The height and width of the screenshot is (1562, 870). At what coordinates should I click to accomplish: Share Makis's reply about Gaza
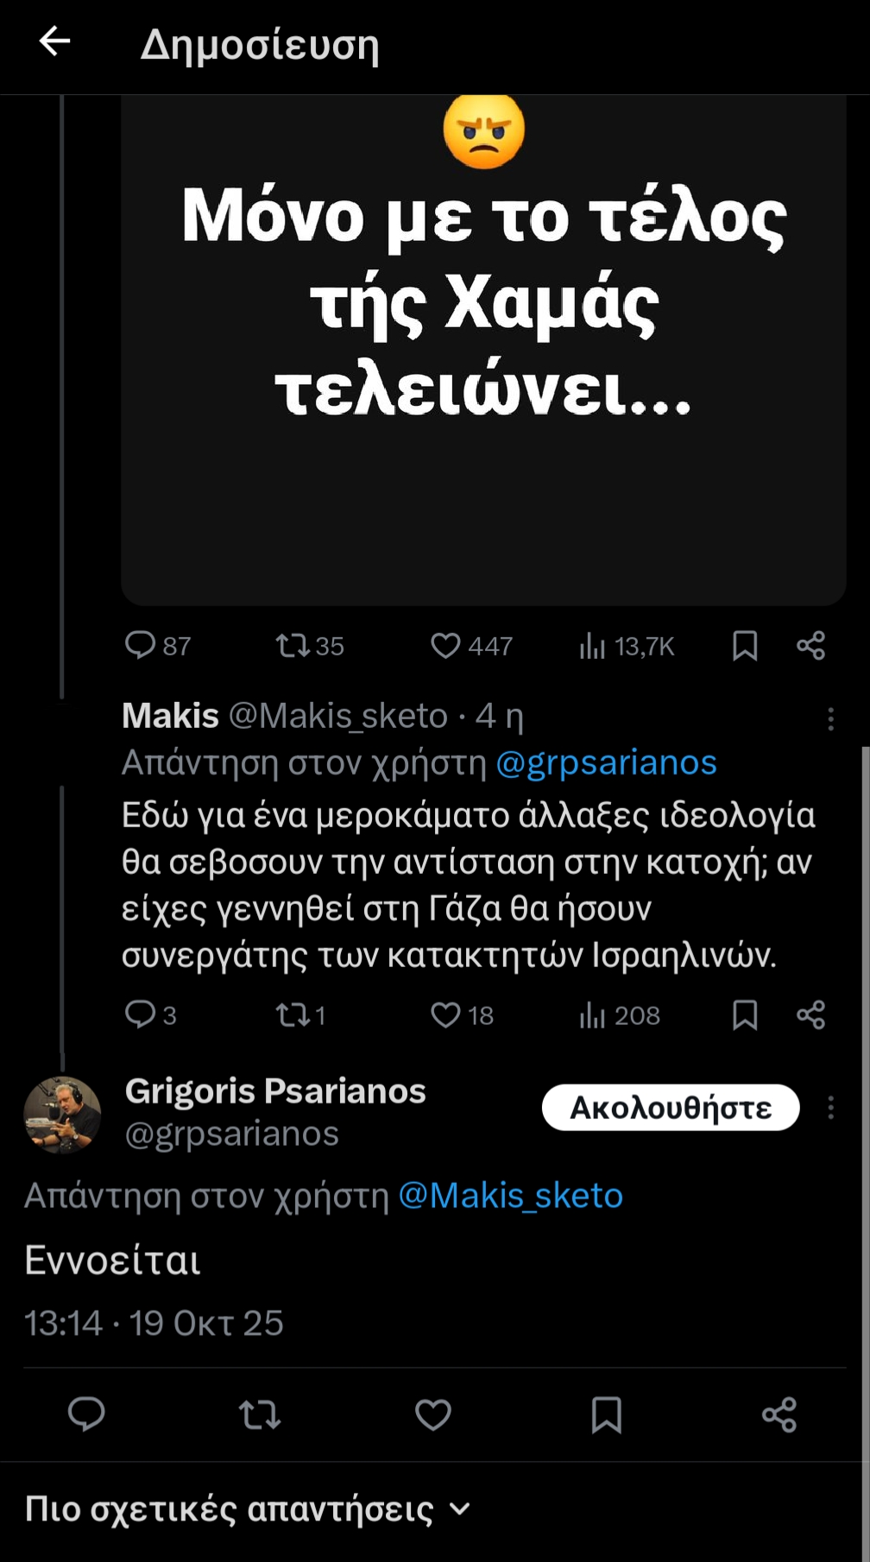[x=810, y=1015]
